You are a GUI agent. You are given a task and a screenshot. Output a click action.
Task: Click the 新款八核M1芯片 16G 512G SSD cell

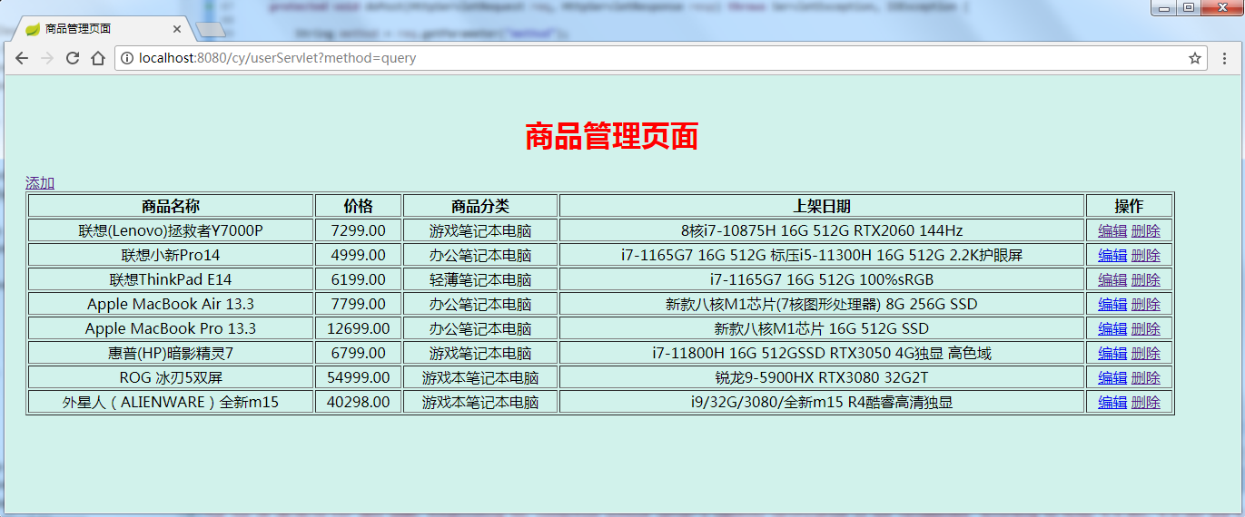tap(822, 328)
